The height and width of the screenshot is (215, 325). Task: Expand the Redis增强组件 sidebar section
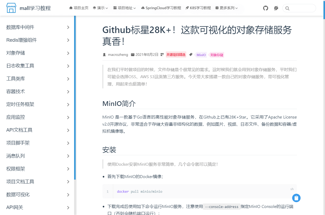click(x=38, y=40)
